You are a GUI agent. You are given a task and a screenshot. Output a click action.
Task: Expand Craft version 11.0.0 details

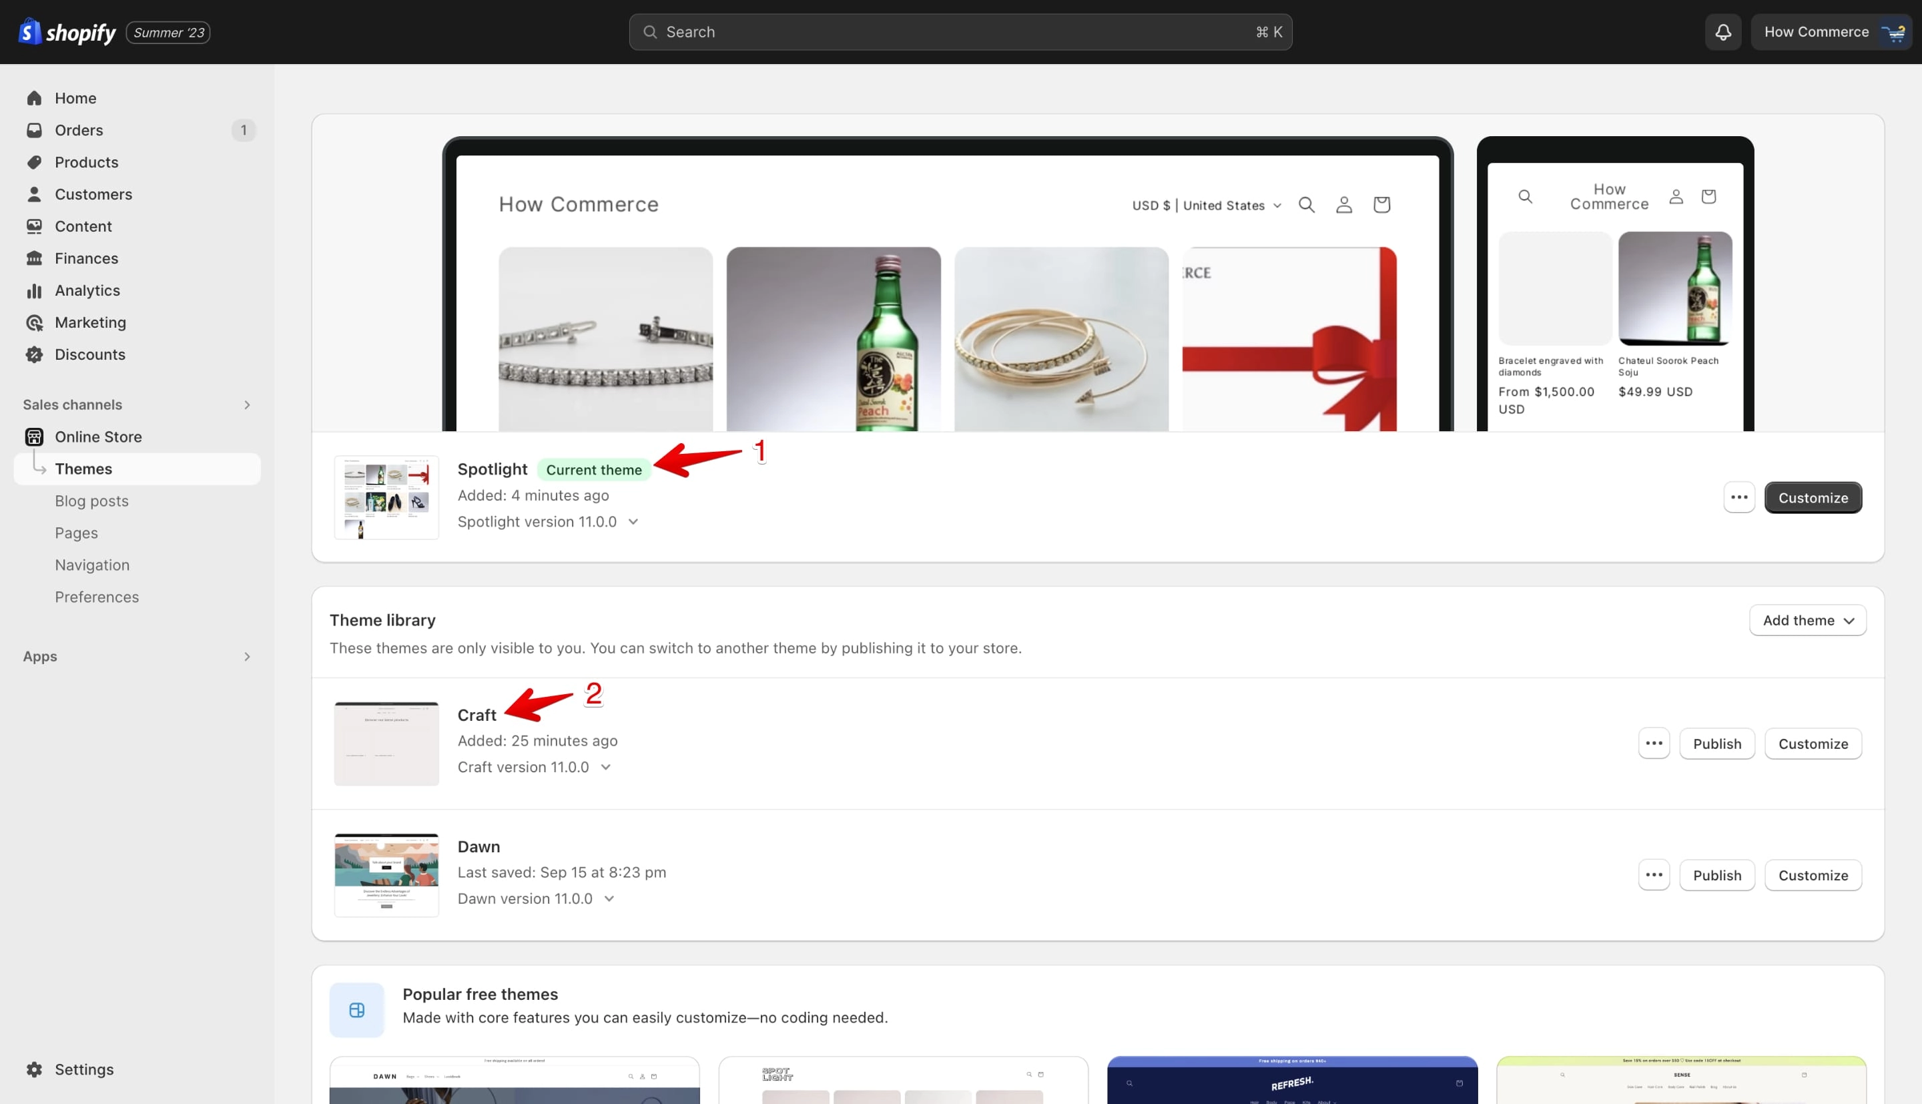coord(605,768)
